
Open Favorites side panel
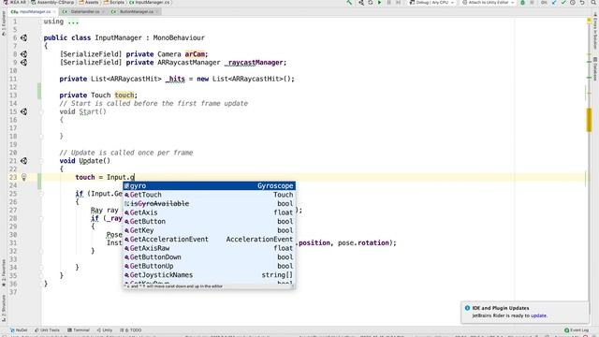4,272
